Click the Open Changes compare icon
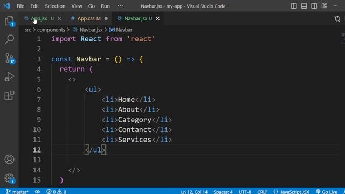 pos(337,19)
